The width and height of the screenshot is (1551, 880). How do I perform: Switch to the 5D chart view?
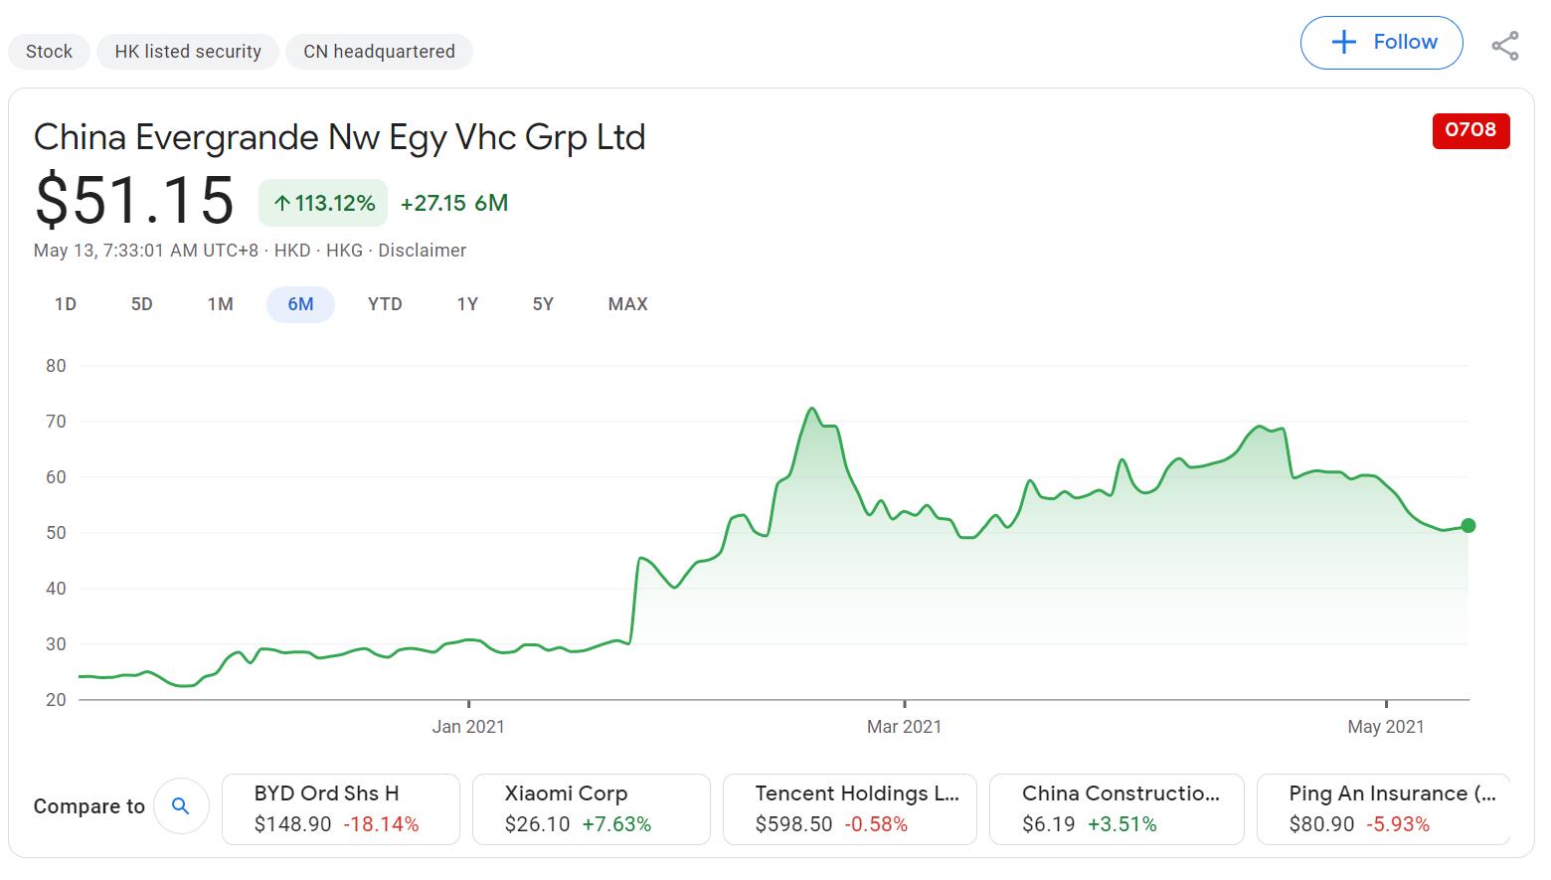tap(141, 304)
